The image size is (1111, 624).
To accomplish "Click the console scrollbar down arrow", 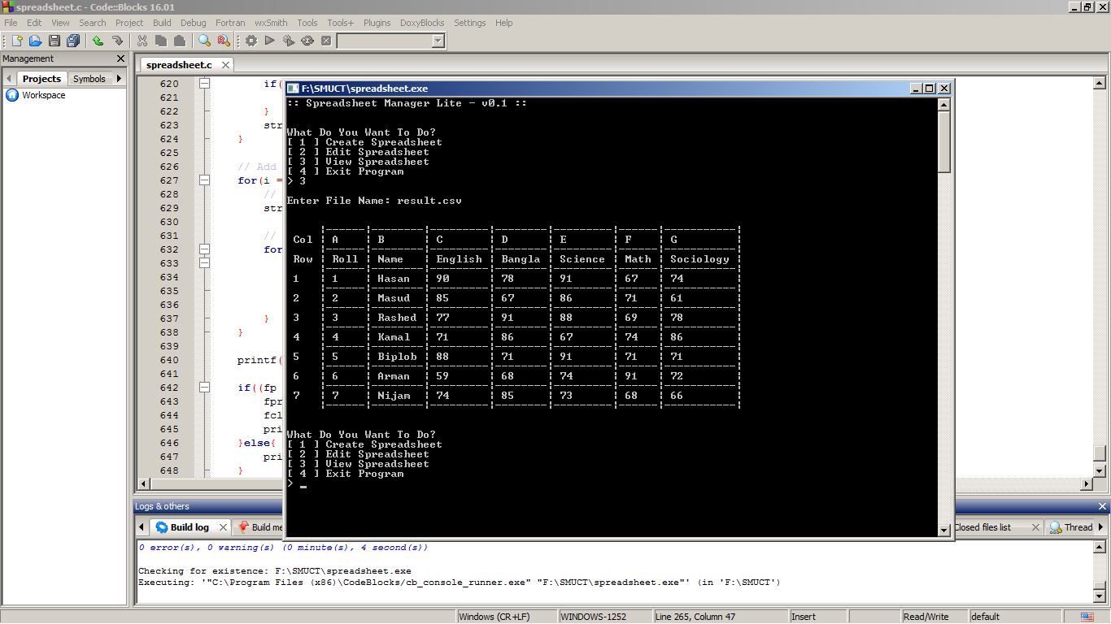I will (x=944, y=531).
